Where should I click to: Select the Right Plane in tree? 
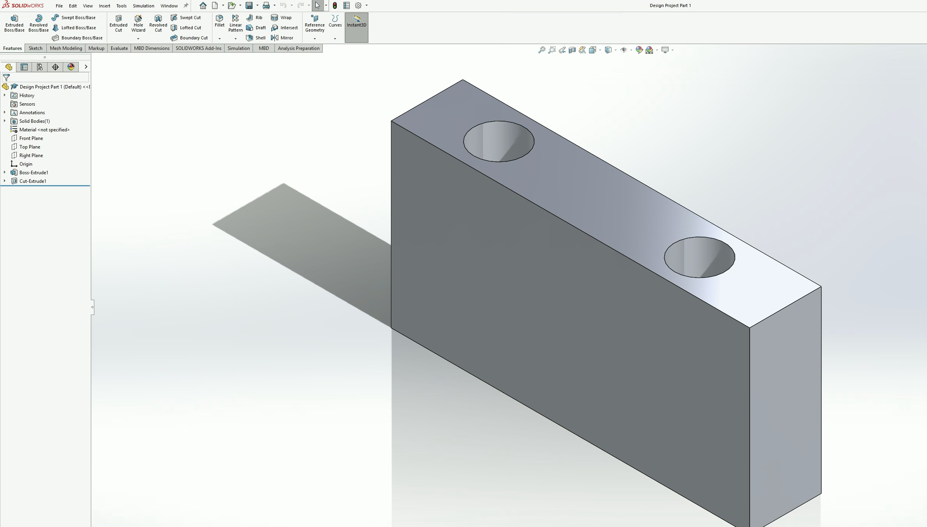click(x=27, y=155)
